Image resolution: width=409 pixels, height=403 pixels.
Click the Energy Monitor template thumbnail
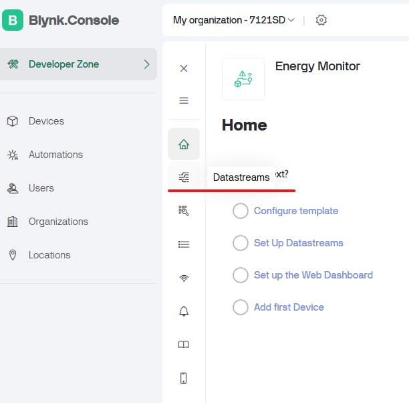point(243,79)
